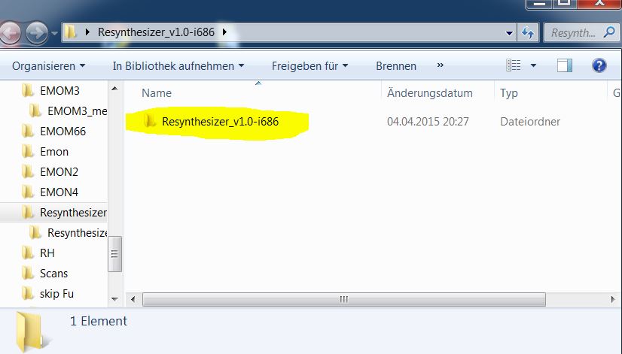Image resolution: width=622 pixels, height=354 pixels.
Task: Open Help with the question mark icon
Action: pyautogui.click(x=599, y=65)
